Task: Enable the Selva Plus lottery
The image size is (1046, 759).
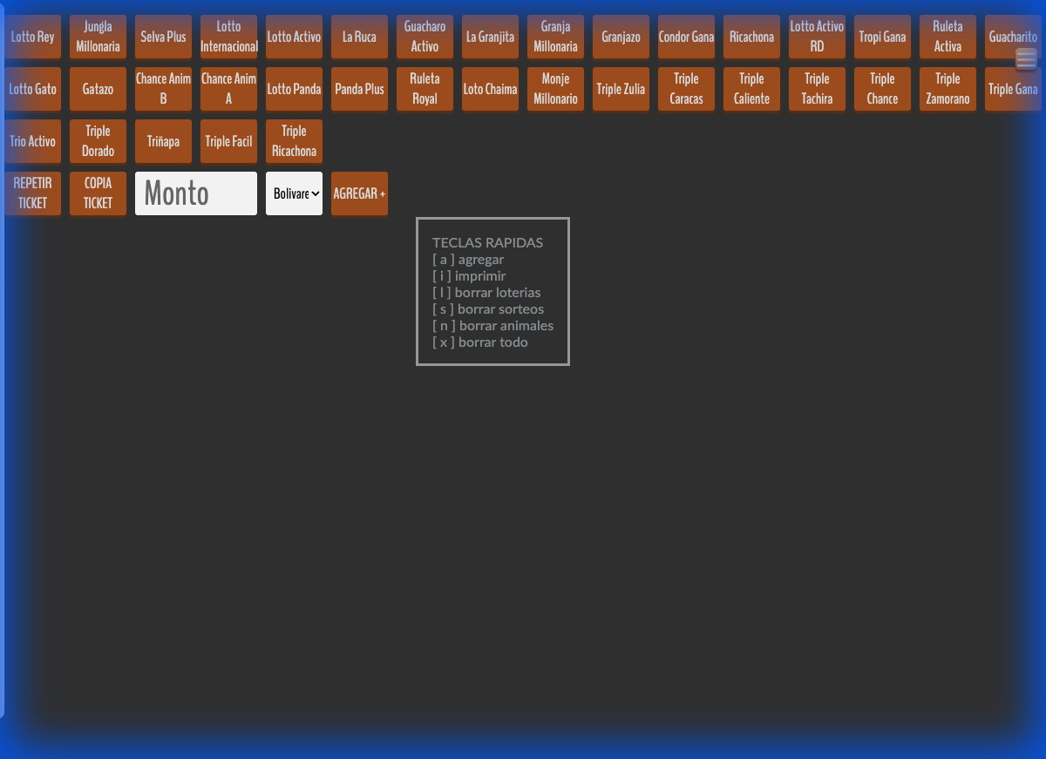Action: click(163, 37)
